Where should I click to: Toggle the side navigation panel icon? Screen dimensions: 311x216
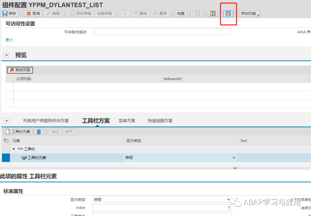[213, 14]
